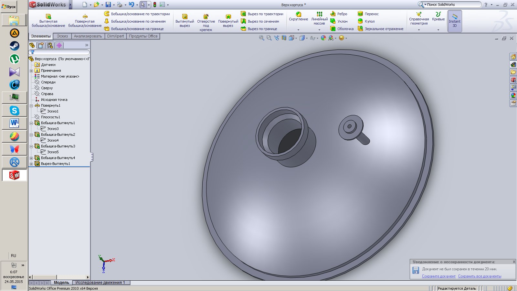Select the Зеркальное отражение mirror tool
Screen dimensions: 517x291
point(381,29)
